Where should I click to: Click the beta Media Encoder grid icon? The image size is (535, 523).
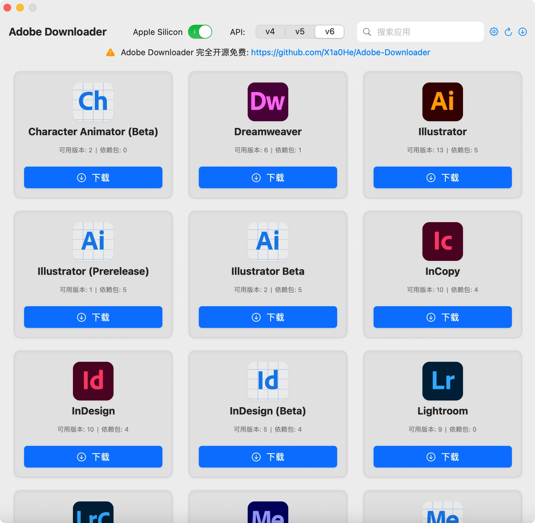pos(443,512)
